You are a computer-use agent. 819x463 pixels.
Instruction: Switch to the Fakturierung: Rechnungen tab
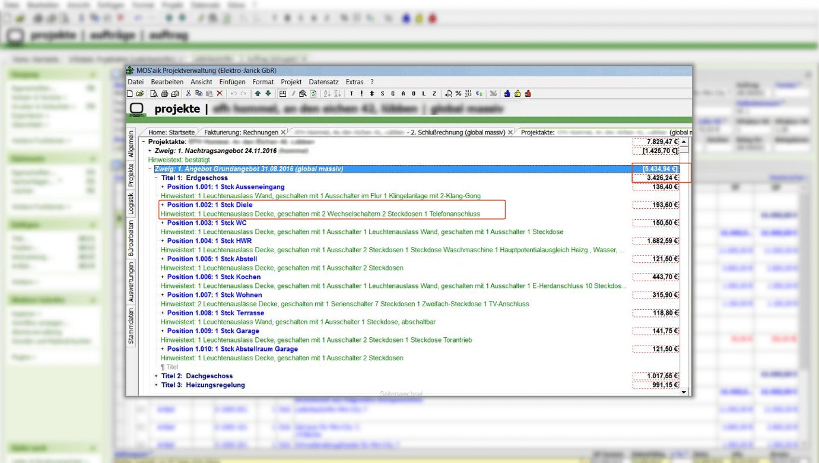241,132
